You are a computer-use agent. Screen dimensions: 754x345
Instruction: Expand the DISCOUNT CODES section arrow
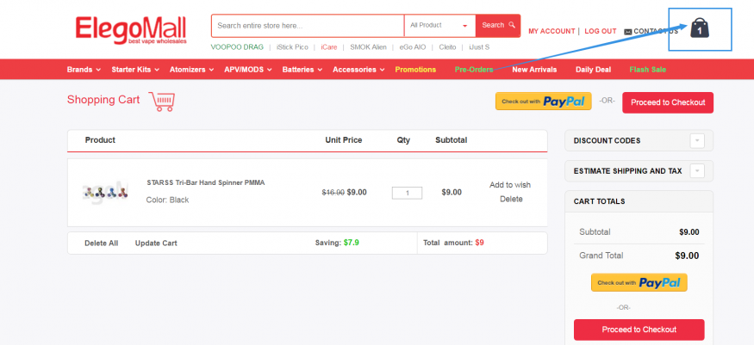[x=697, y=141]
